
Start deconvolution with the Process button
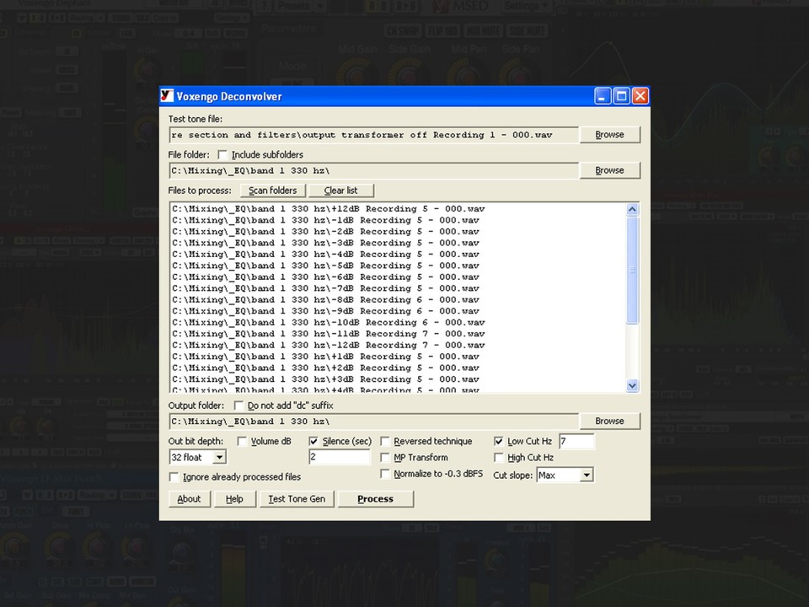click(376, 499)
